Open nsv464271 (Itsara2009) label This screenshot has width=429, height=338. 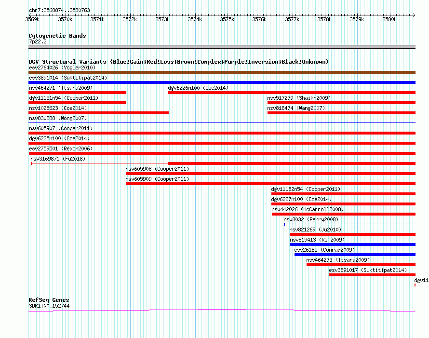[61, 88]
